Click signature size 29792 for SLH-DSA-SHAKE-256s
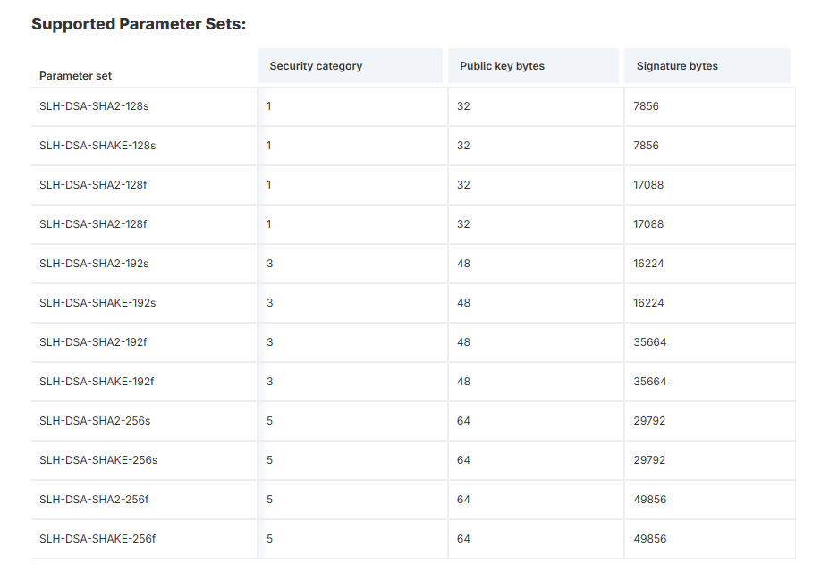 (x=649, y=459)
